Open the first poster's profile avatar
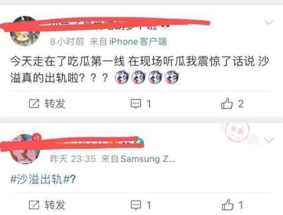 tap(25, 31)
